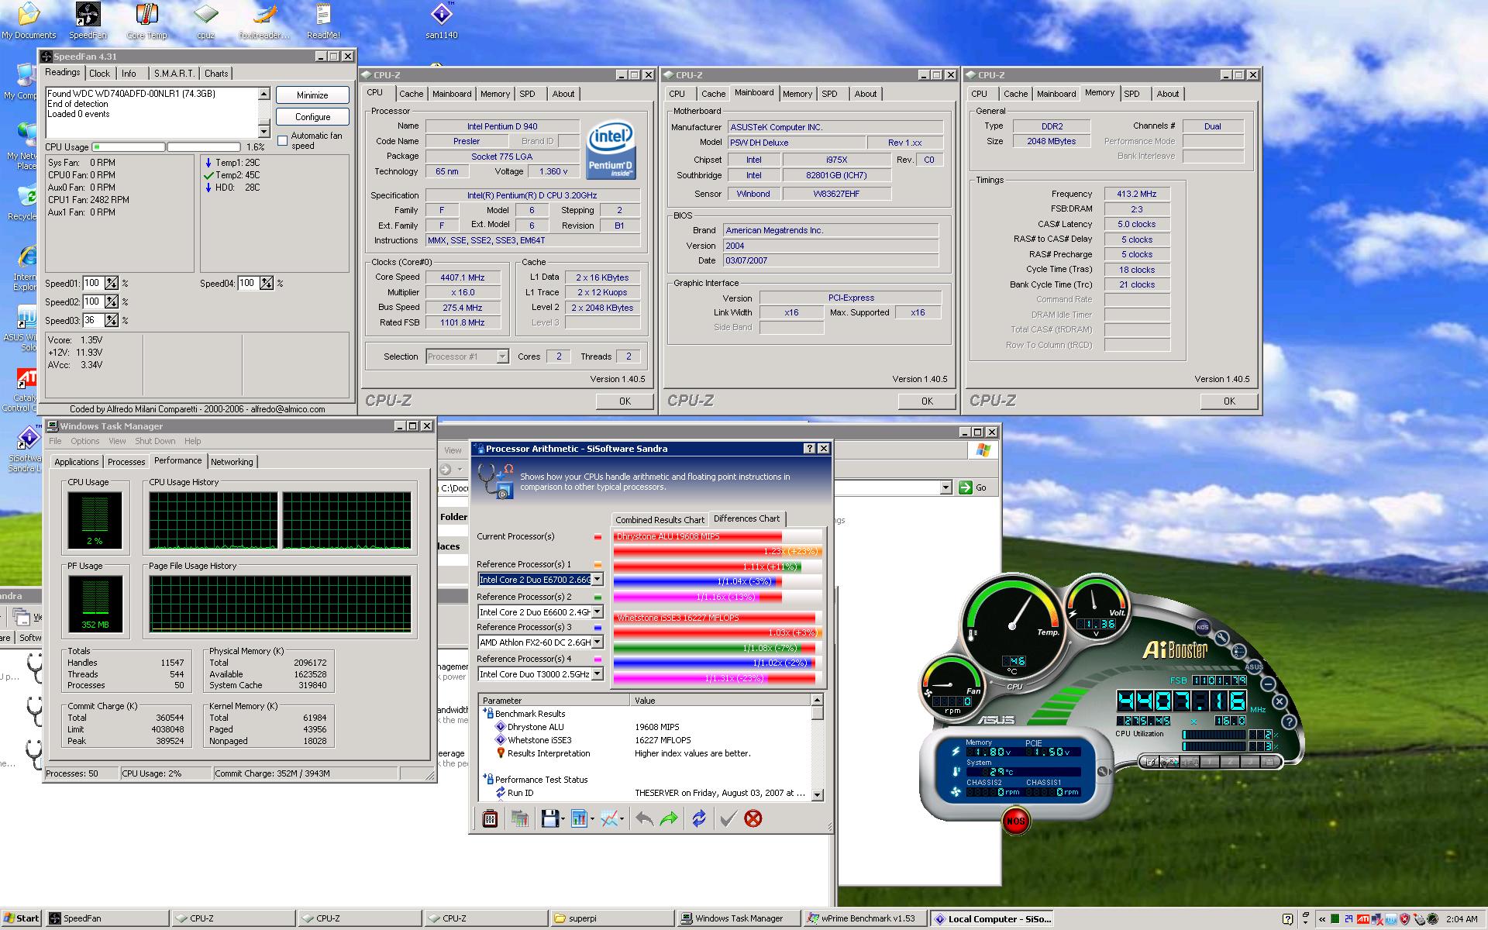Click the save floppy disk icon in Sandra

coord(549,818)
